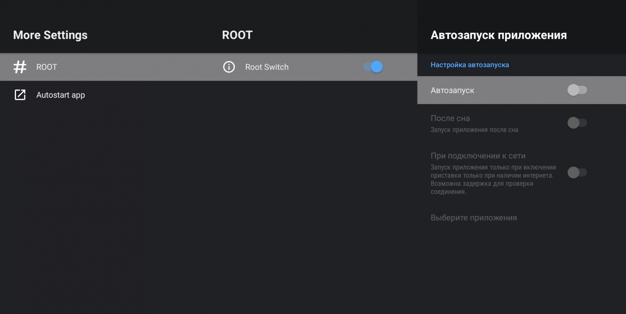Toggle the При подключении к сети switch
The height and width of the screenshot is (314, 626).
[577, 172]
